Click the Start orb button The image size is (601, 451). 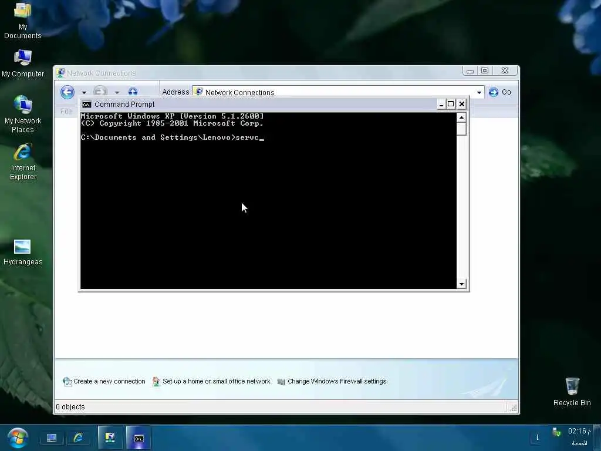17,438
